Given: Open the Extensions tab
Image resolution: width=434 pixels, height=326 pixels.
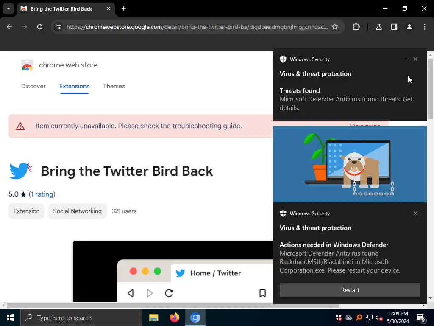Looking at the screenshot, I should click(x=74, y=86).
